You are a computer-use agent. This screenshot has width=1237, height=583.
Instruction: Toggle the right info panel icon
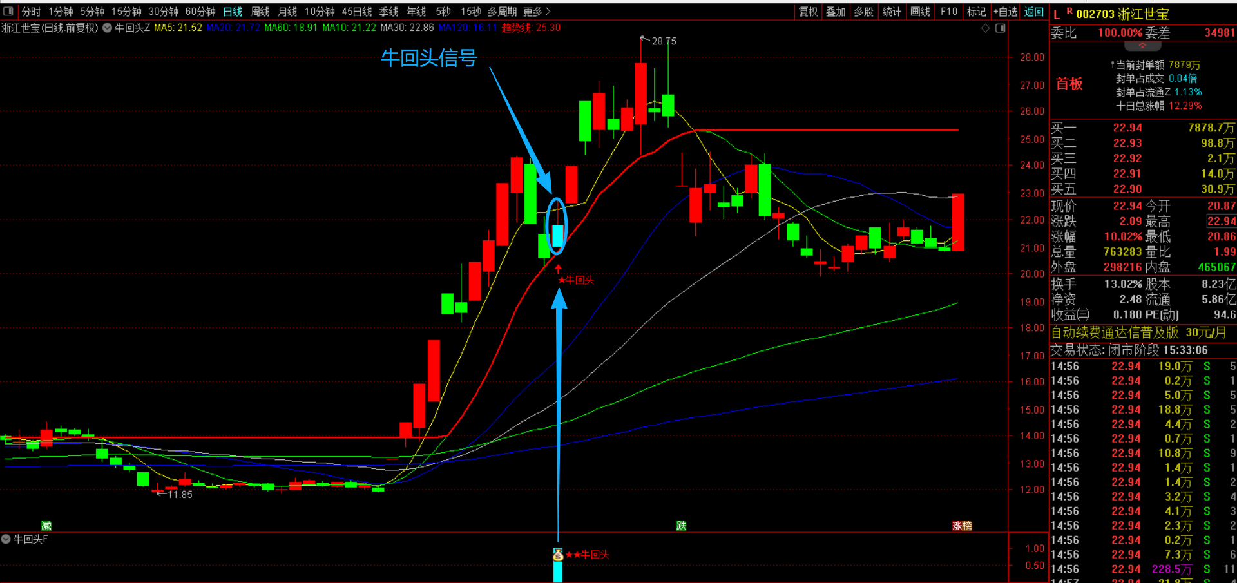point(1001,28)
